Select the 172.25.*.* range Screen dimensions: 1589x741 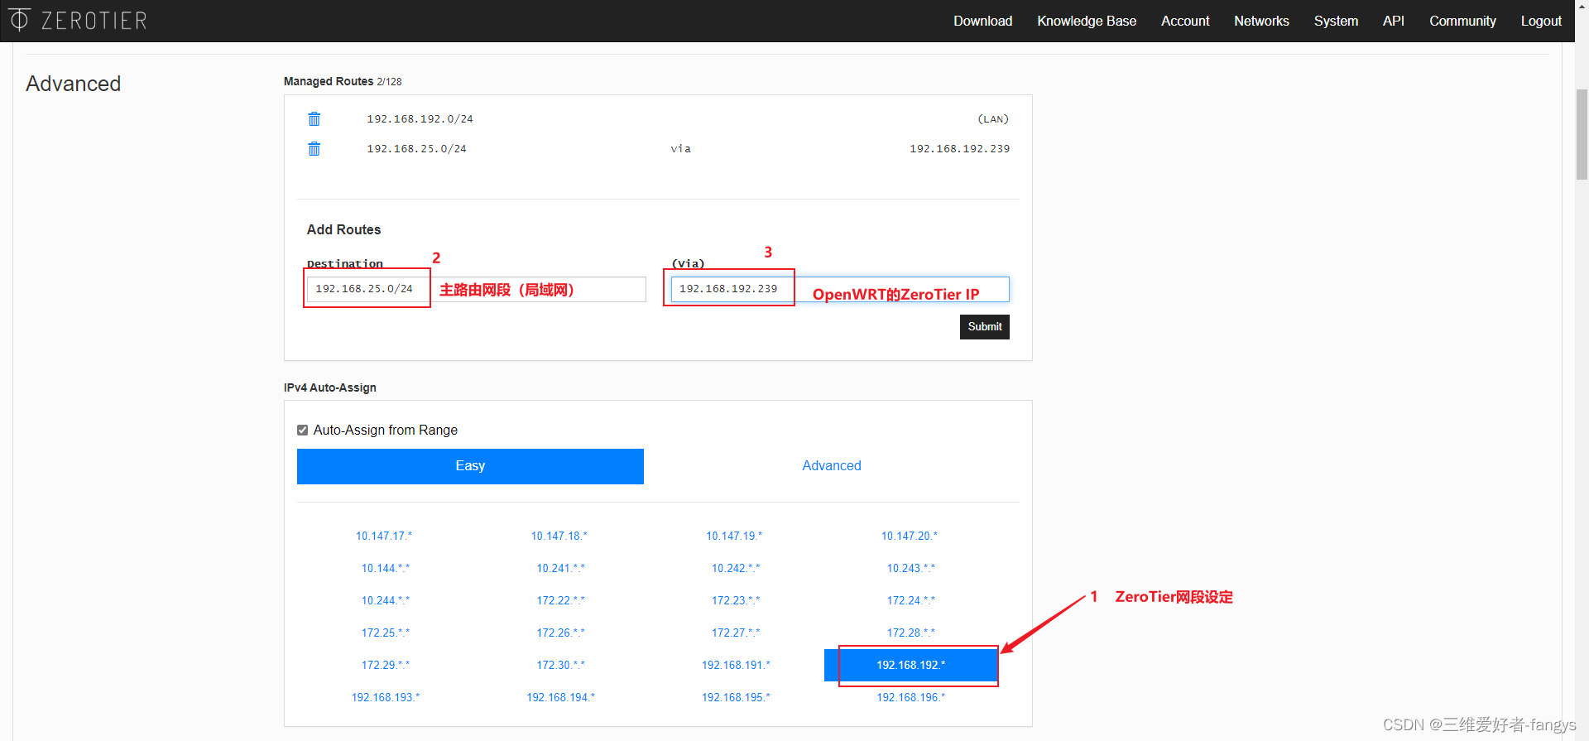click(386, 633)
